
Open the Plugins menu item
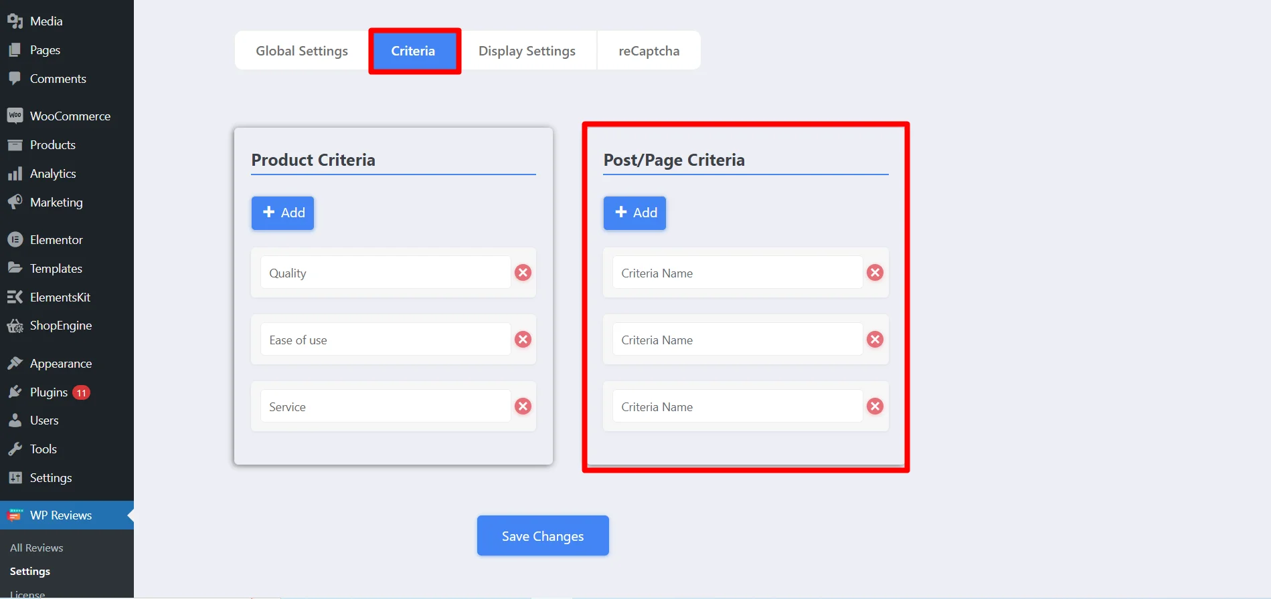[67, 392]
